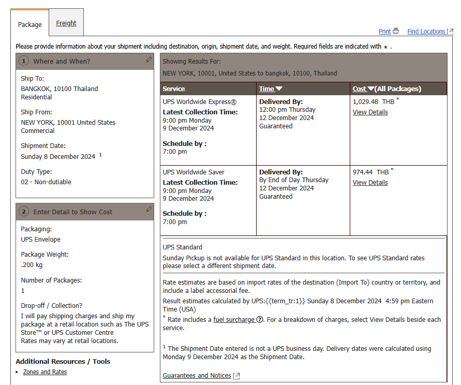
Task: Click 'Rates may vary at retail locations.' text
Action: (69, 340)
